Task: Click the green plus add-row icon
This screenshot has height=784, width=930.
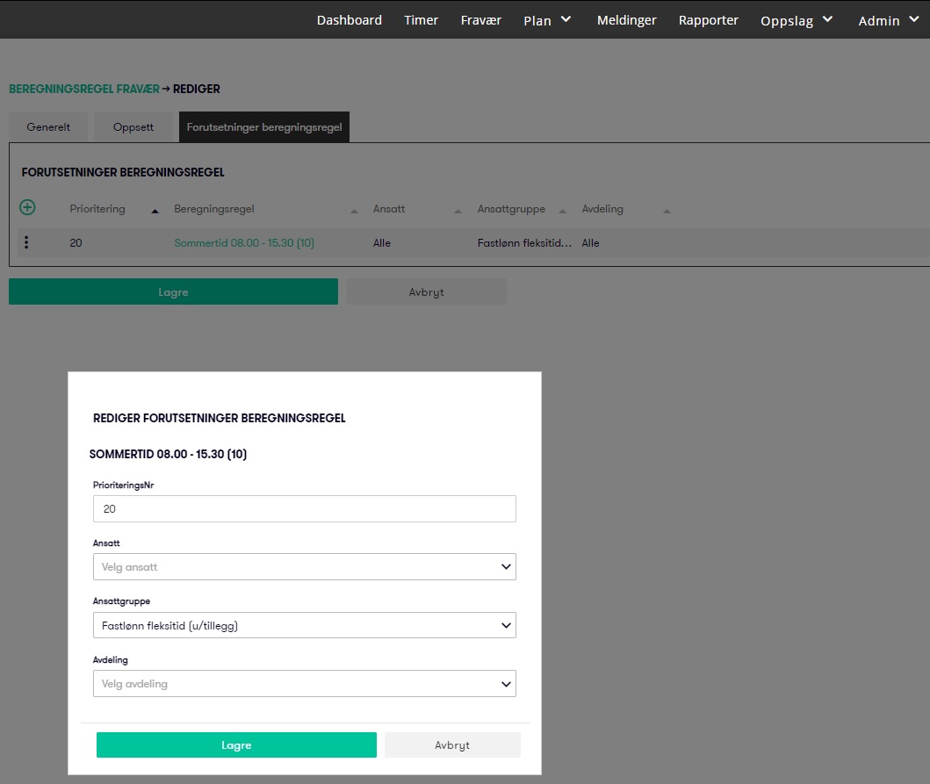Action: (27, 208)
